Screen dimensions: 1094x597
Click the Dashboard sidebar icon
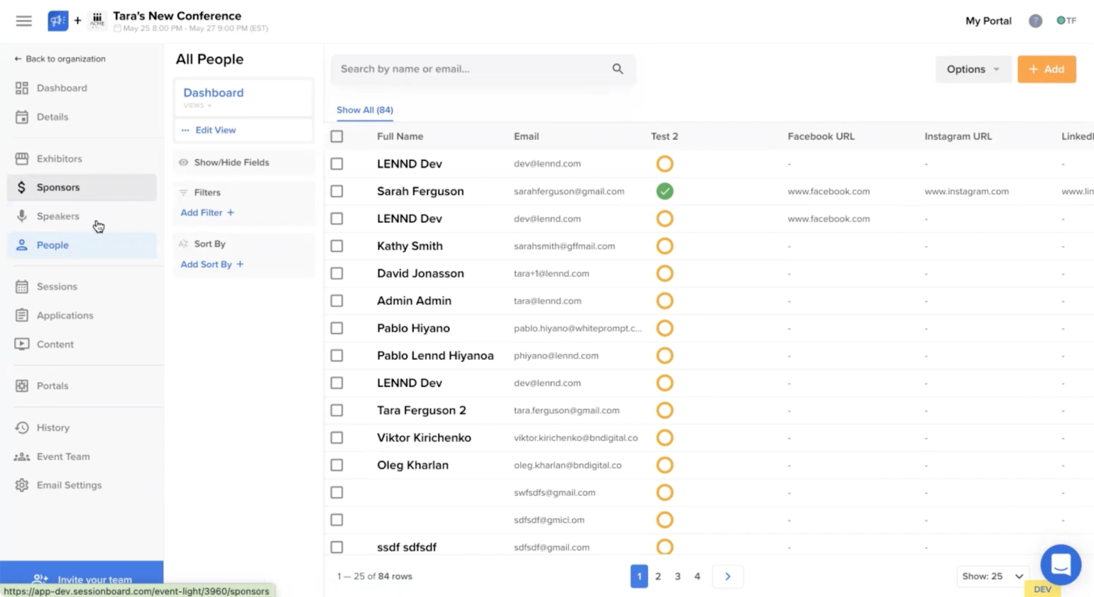coord(22,88)
